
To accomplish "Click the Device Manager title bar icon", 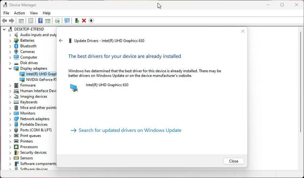I will point(5,5).
